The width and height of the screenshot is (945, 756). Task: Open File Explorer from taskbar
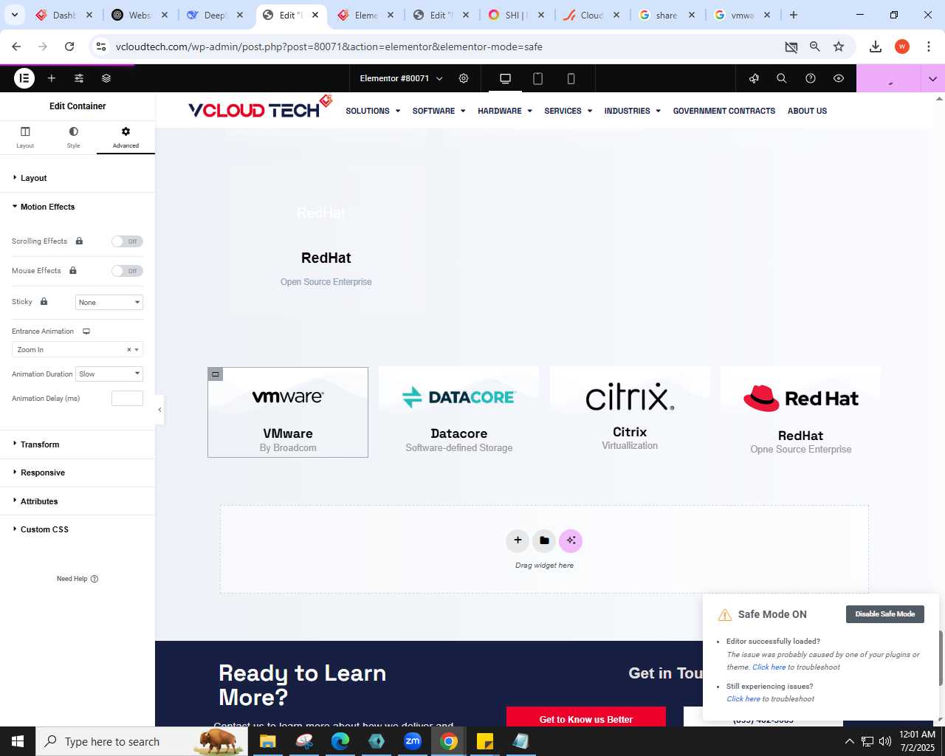267,741
